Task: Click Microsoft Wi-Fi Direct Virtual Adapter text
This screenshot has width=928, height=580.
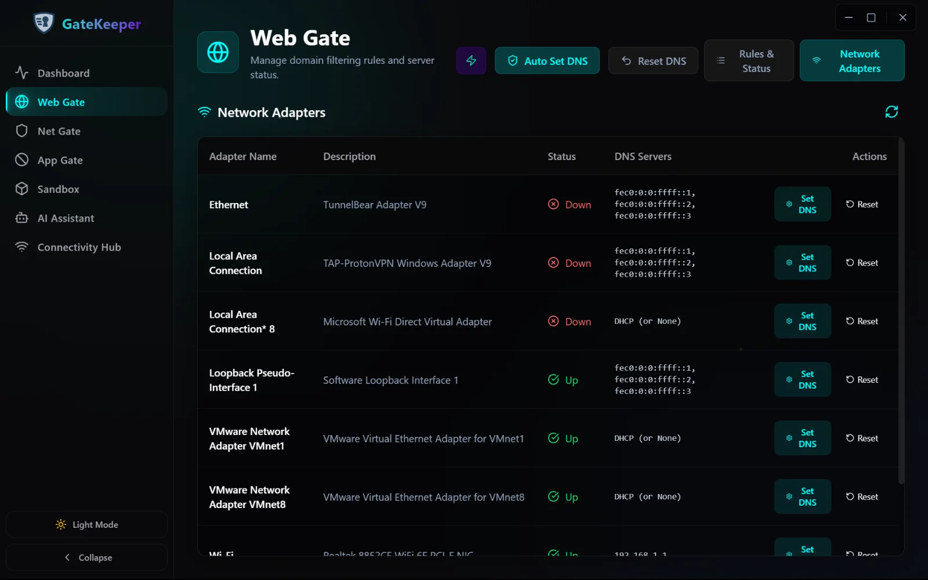Action: [407, 322]
